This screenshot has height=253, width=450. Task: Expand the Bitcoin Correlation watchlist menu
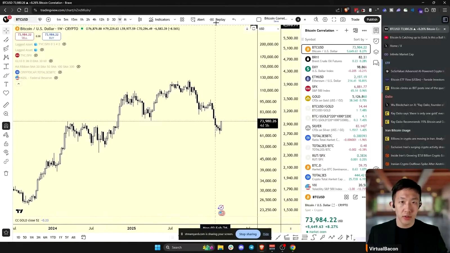pos(321,30)
